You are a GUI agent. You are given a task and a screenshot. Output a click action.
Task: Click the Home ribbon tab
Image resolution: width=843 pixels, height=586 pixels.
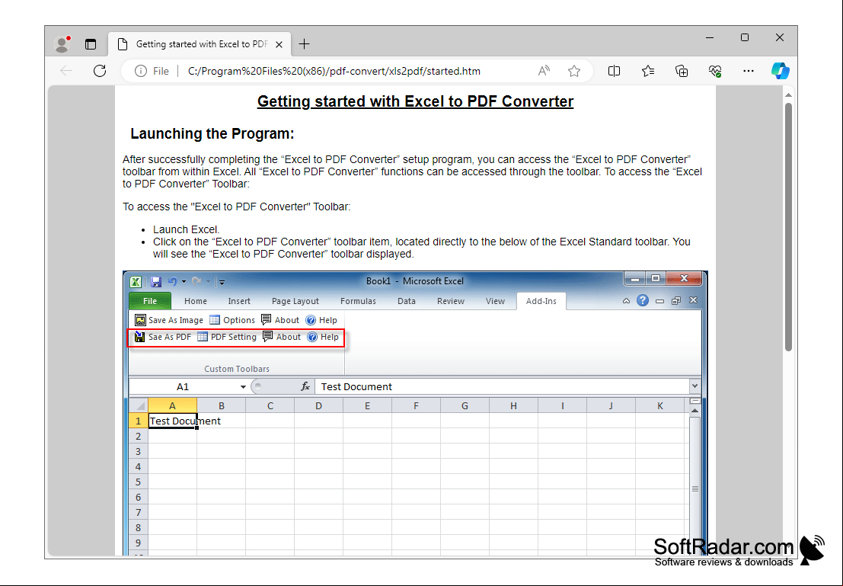tap(196, 301)
